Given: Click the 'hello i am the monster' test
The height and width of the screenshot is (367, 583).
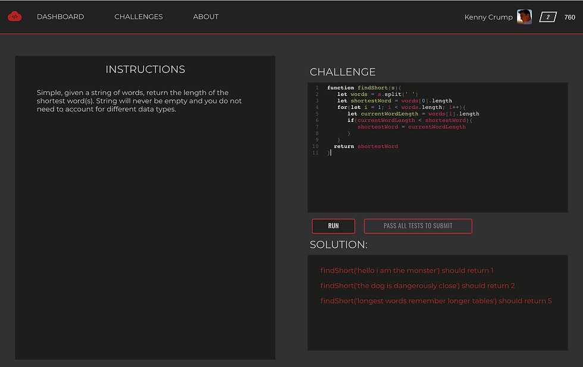Looking at the screenshot, I should tap(407, 271).
